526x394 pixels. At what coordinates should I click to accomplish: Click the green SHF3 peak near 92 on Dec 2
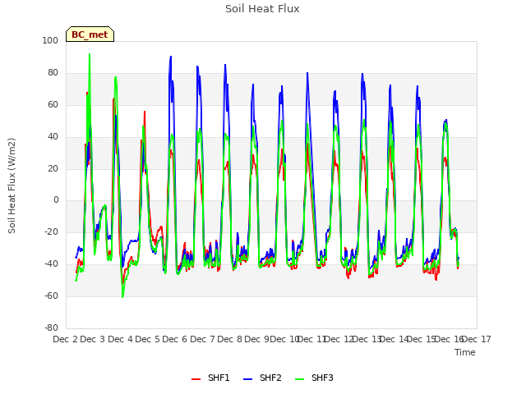[90, 54]
